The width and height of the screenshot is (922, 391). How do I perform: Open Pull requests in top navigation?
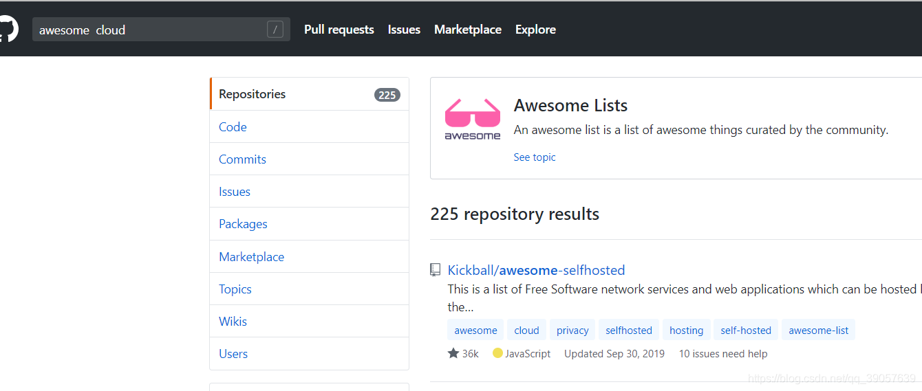[x=339, y=30]
